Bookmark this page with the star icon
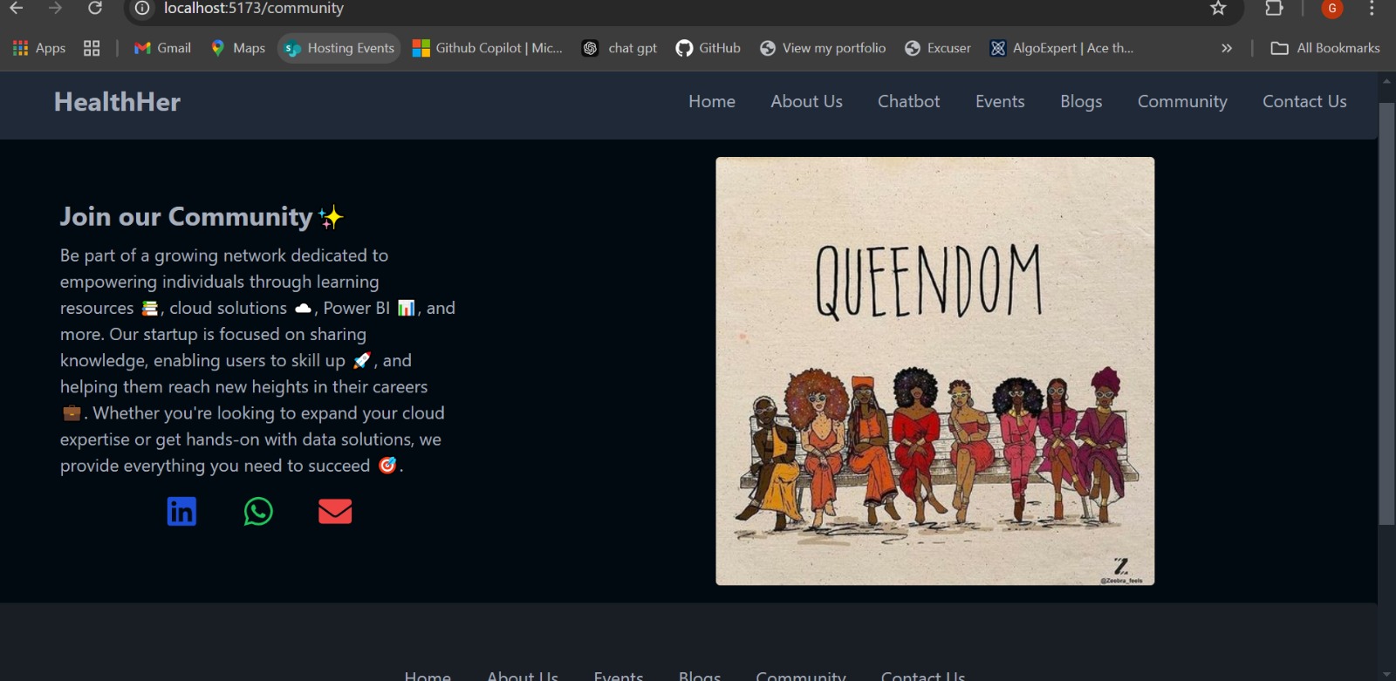 (1218, 9)
